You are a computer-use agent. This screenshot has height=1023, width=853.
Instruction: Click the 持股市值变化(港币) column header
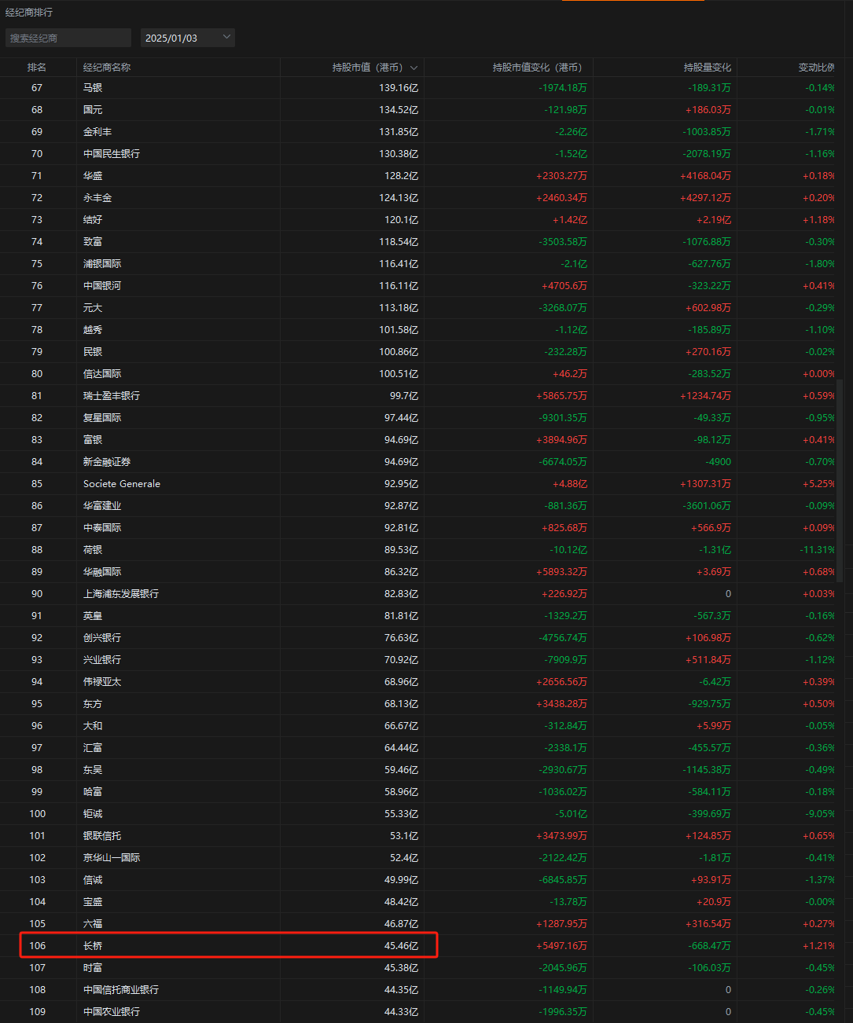(x=539, y=68)
